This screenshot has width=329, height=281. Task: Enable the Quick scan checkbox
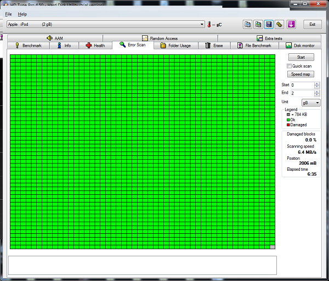(x=289, y=66)
